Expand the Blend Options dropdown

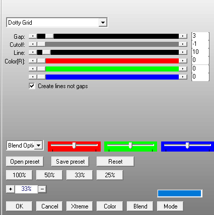38,146
